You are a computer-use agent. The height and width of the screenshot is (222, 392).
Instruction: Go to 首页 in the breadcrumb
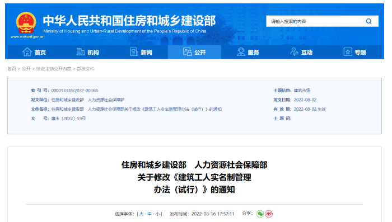[x=12, y=68]
